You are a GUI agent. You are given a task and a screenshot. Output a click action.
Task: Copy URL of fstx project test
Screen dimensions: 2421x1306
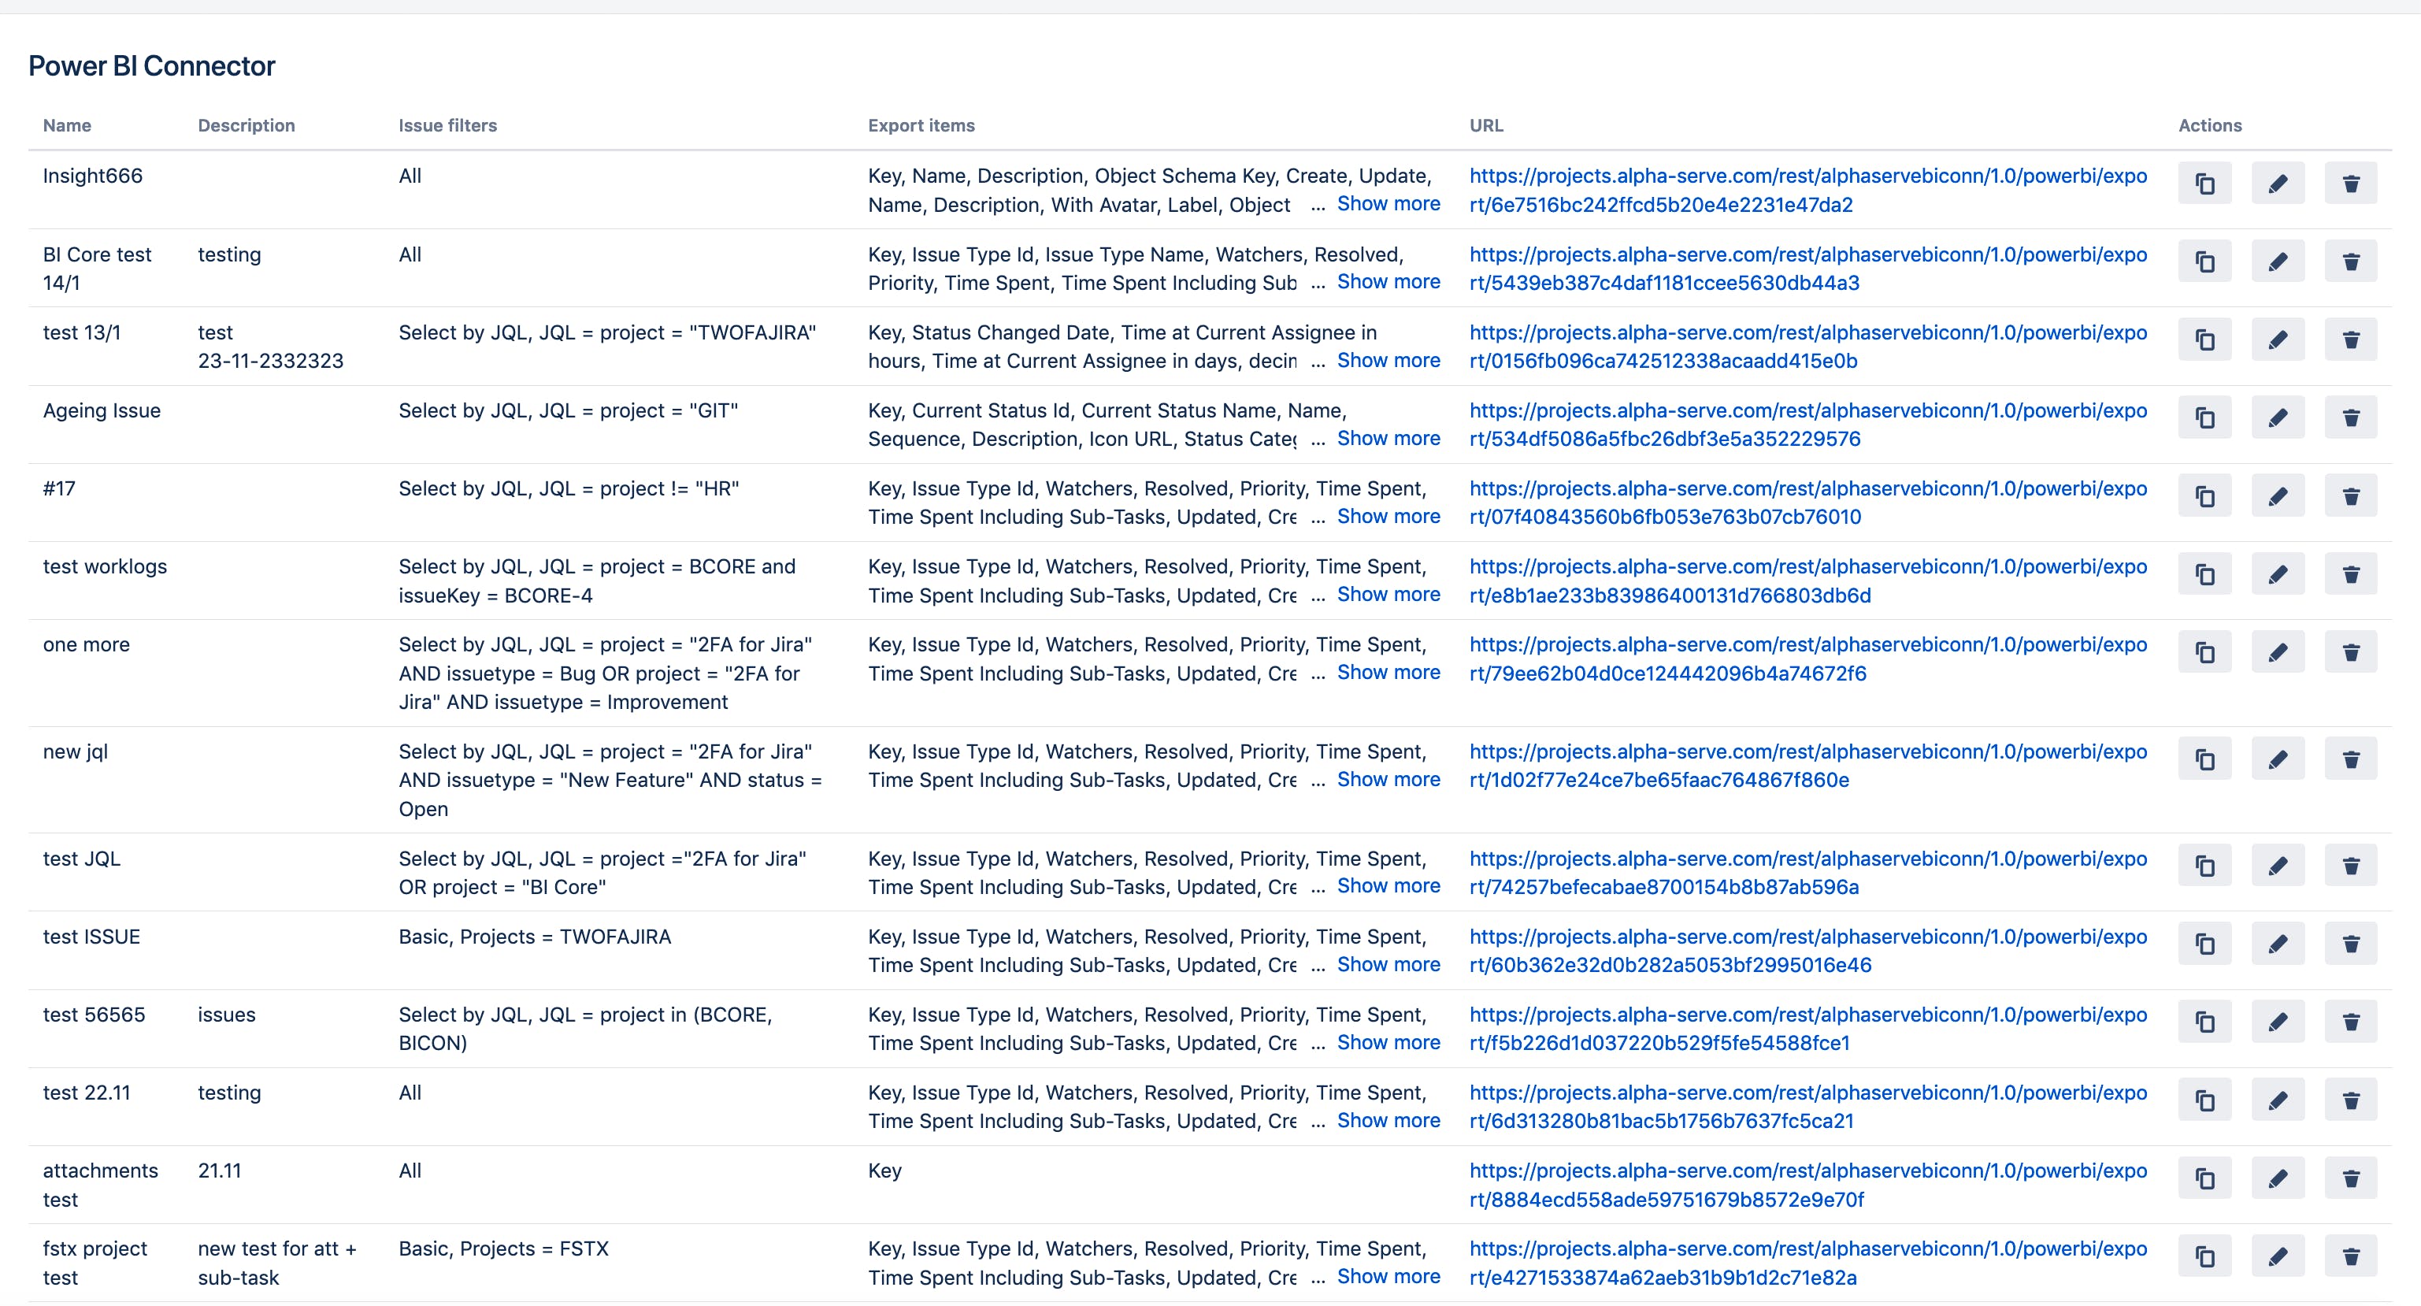click(2204, 1256)
